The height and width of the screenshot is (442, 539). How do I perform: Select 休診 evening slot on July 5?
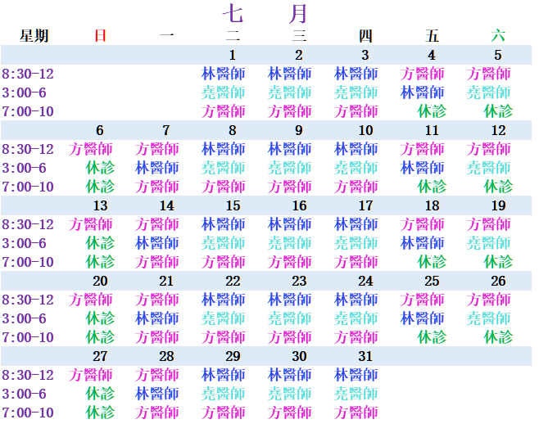498,111
